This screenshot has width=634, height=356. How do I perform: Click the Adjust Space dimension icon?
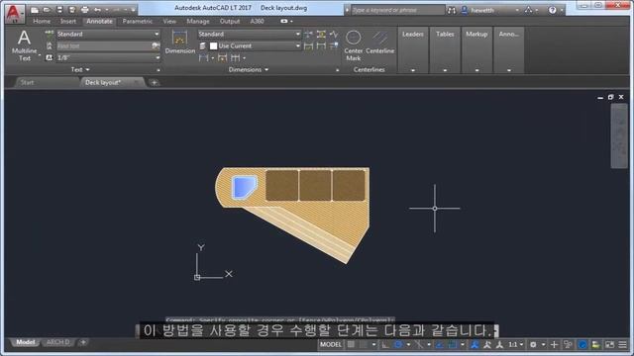[x=321, y=34]
